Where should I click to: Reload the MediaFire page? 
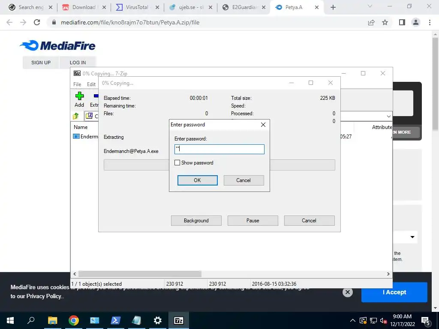click(37, 22)
